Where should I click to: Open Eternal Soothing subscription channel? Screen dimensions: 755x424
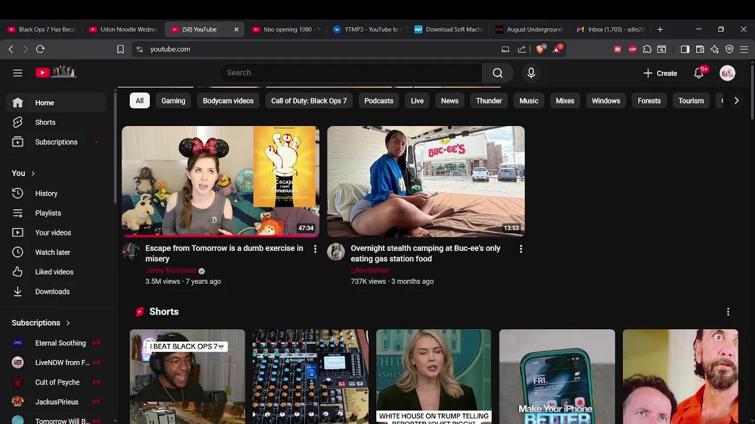tap(57, 343)
